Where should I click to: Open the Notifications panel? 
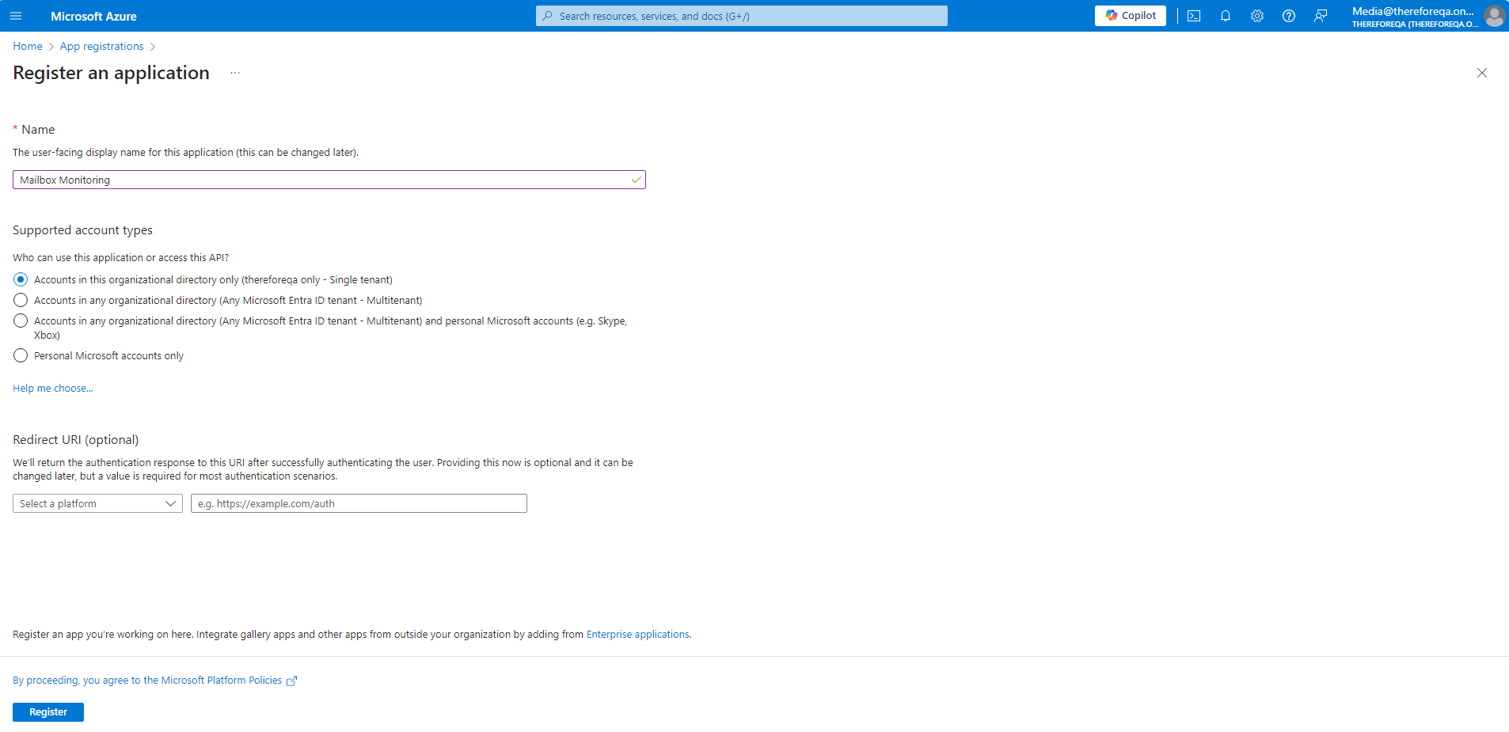[x=1226, y=15]
